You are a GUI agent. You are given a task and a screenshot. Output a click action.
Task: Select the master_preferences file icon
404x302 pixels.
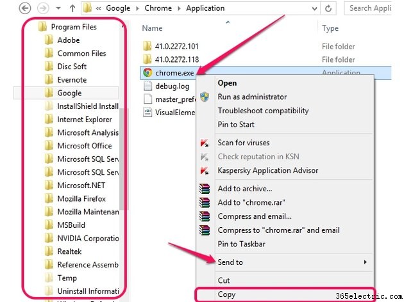tap(147, 99)
